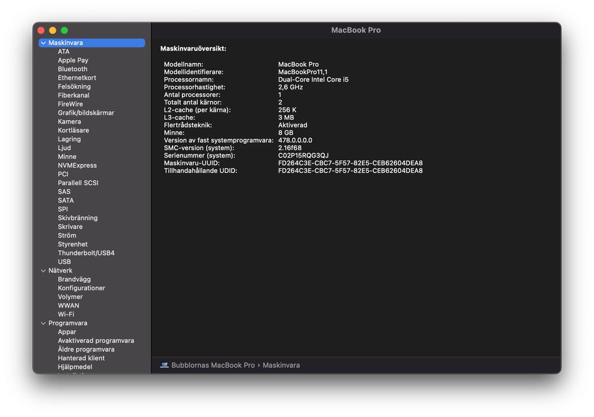Viewport: 594px width, 417px height.
Task: Select Grafik/bildskärmar in the sidebar
Action: point(86,113)
